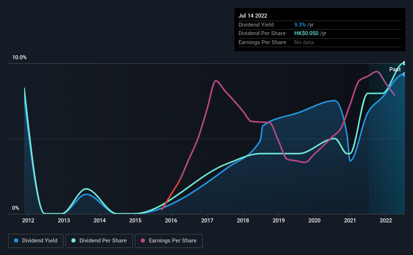The width and height of the screenshot is (413, 255).
Task: Click the 9.3% dividend yield value in tooltip
Action: 300,25
